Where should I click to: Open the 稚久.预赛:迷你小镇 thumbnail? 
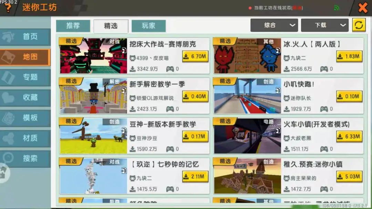(247, 176)
